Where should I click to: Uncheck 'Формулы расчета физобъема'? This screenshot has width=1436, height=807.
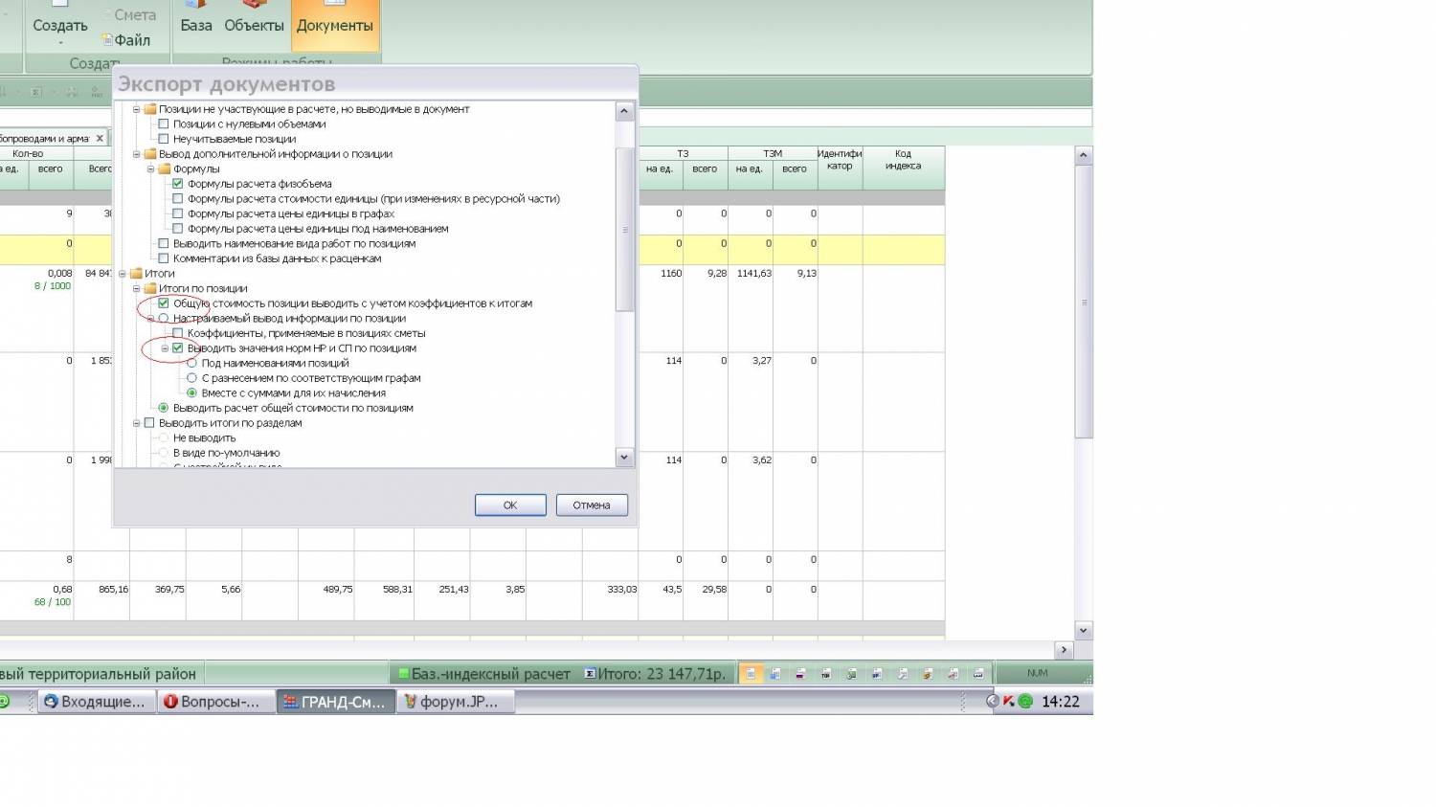[x=178, y=184]
